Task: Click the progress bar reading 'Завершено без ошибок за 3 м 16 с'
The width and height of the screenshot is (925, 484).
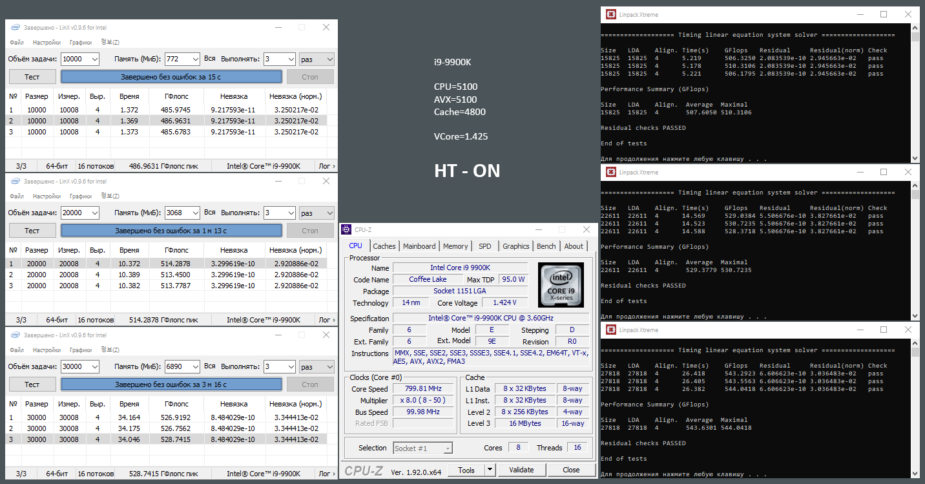Action: point(171,384)
